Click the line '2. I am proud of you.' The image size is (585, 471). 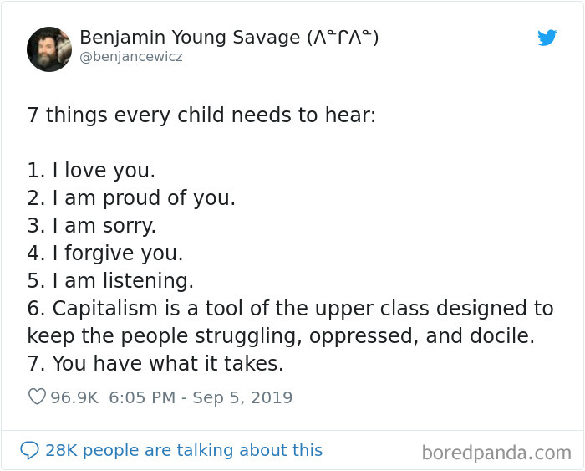coord(131,198)
